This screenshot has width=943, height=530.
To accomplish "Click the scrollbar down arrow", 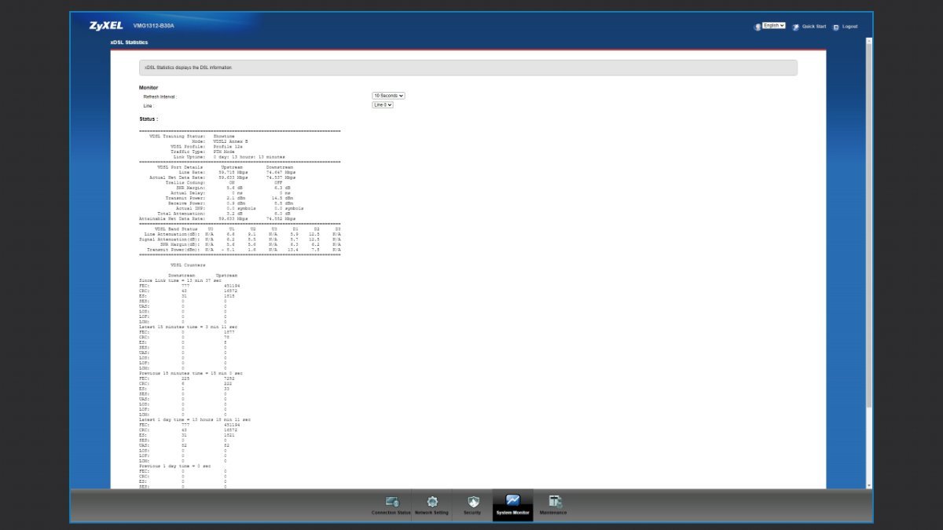I will (869, 486).
